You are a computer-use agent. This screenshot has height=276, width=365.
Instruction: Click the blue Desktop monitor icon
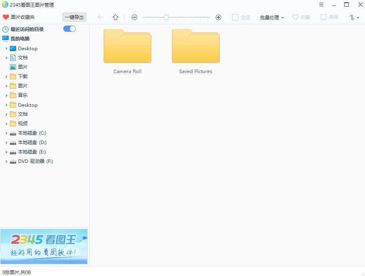point(13,48)
